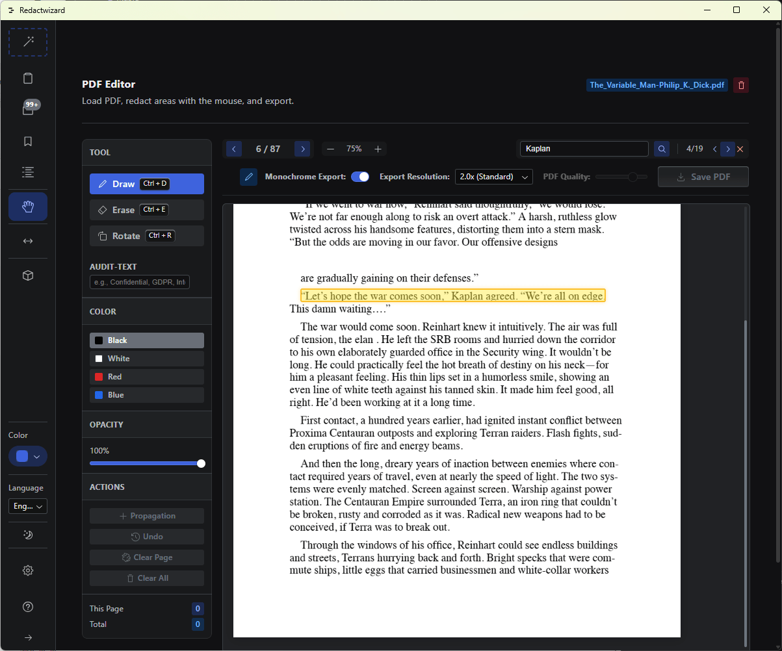This screenshot has width=782, height=651.
Task: Click the highlighted Kaplan sentence in document
Action: 452,296
